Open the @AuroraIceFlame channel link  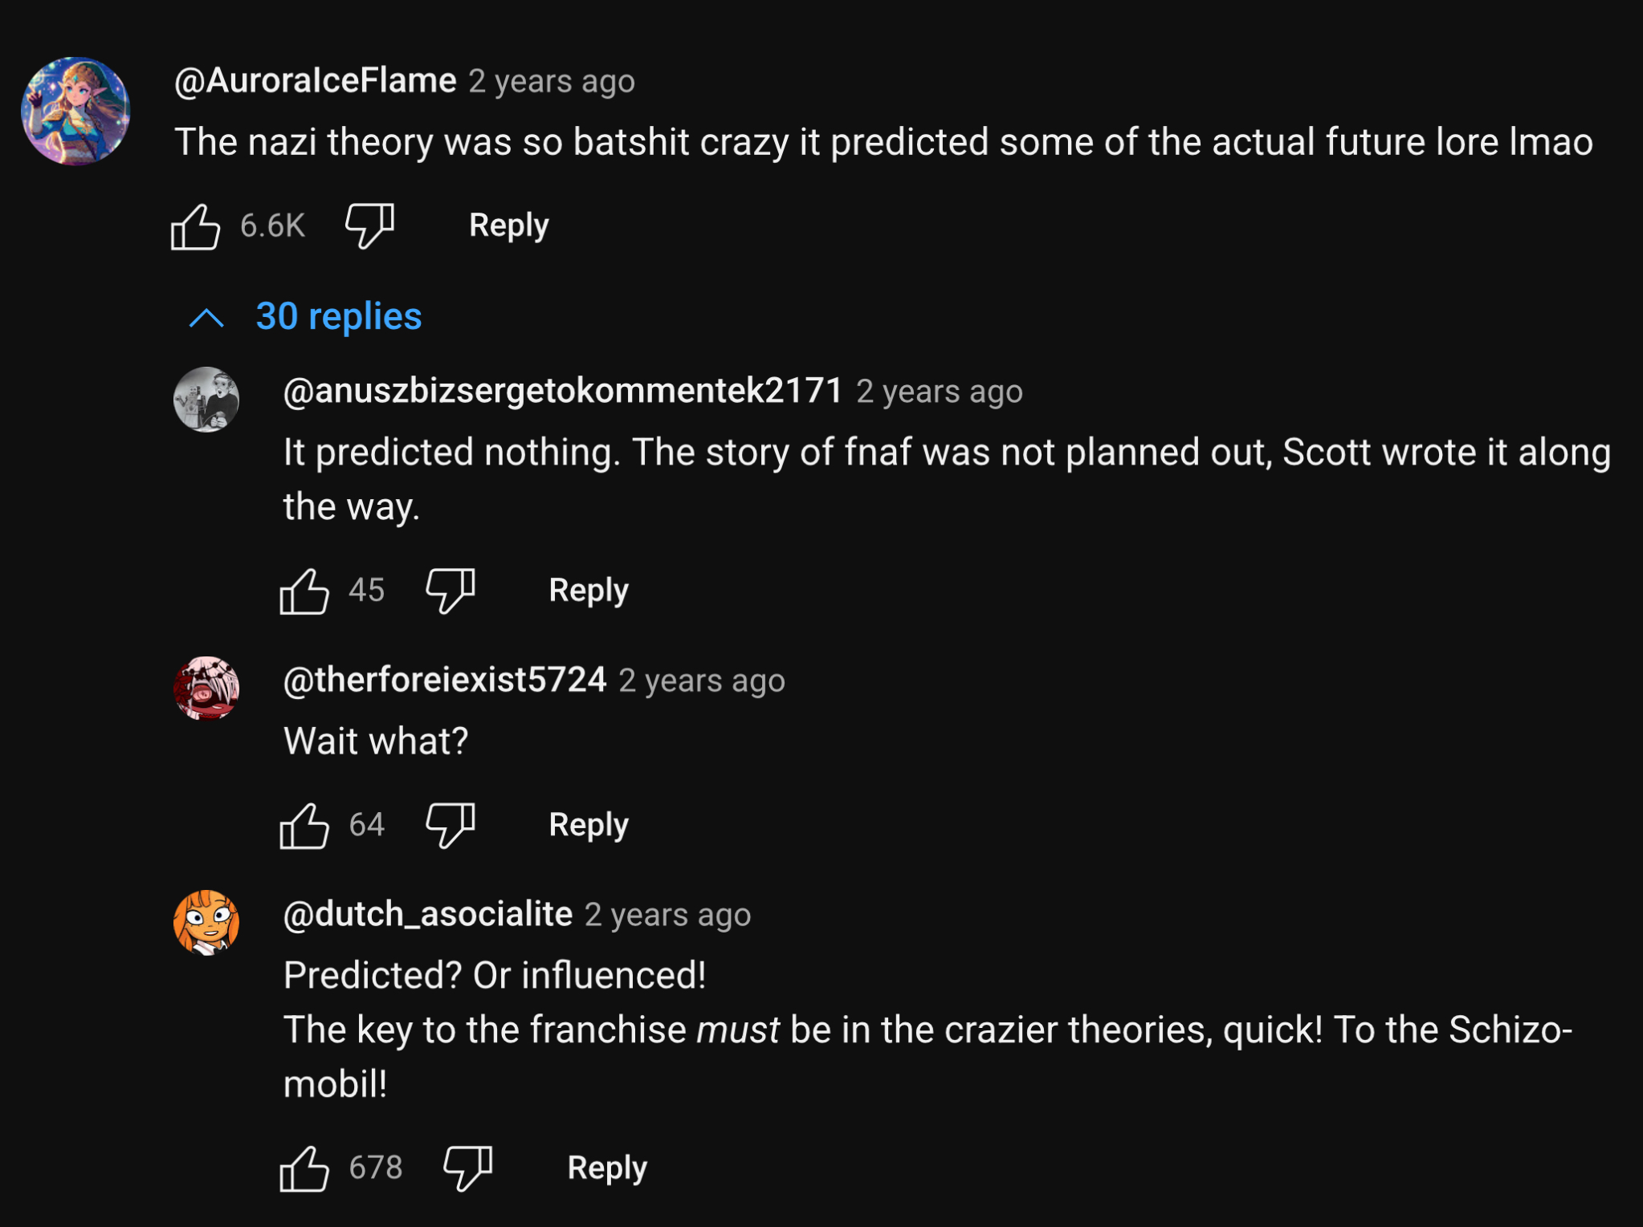pyautogui.click(x=316, y=81)
